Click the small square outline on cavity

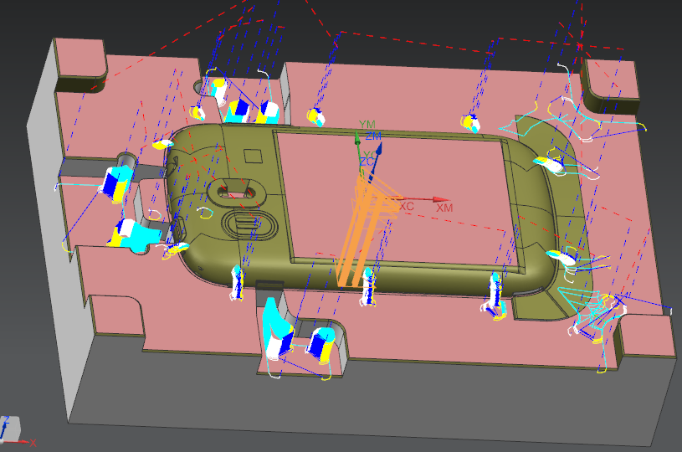(x=252, y=156)
